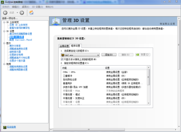This screenshot has width=181, height=132.
Task: Select 更改分辨率 in tree
Action: point(15,46)
